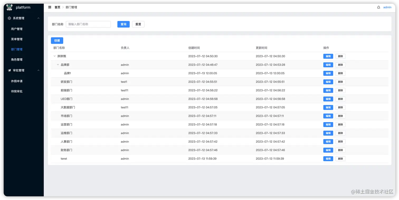
Task: Click the platform title text
Action: click(23, 7)
